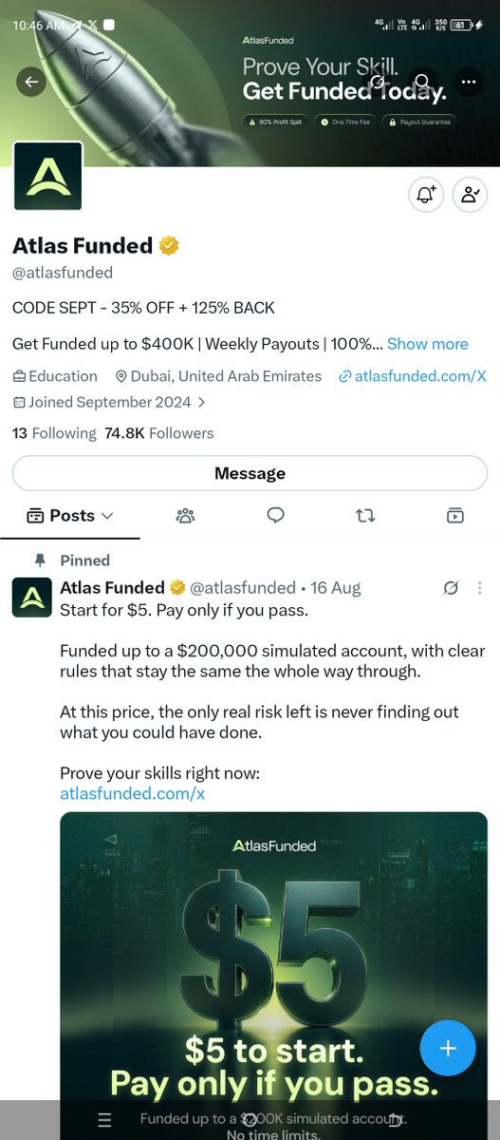The width and height of the screenshot is (500, 1140).
Task: Tap the Atlas Funded profile avatar
Action: 47,176
